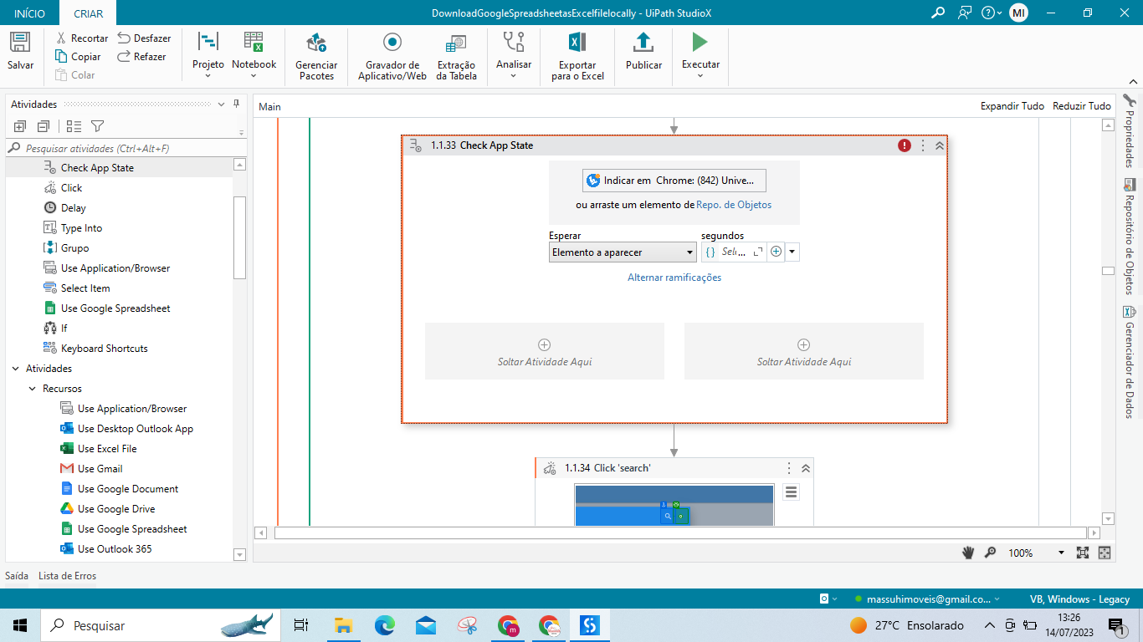Copy selection using Copiar
Screen dimensions: 1143x642
point(78,57)
